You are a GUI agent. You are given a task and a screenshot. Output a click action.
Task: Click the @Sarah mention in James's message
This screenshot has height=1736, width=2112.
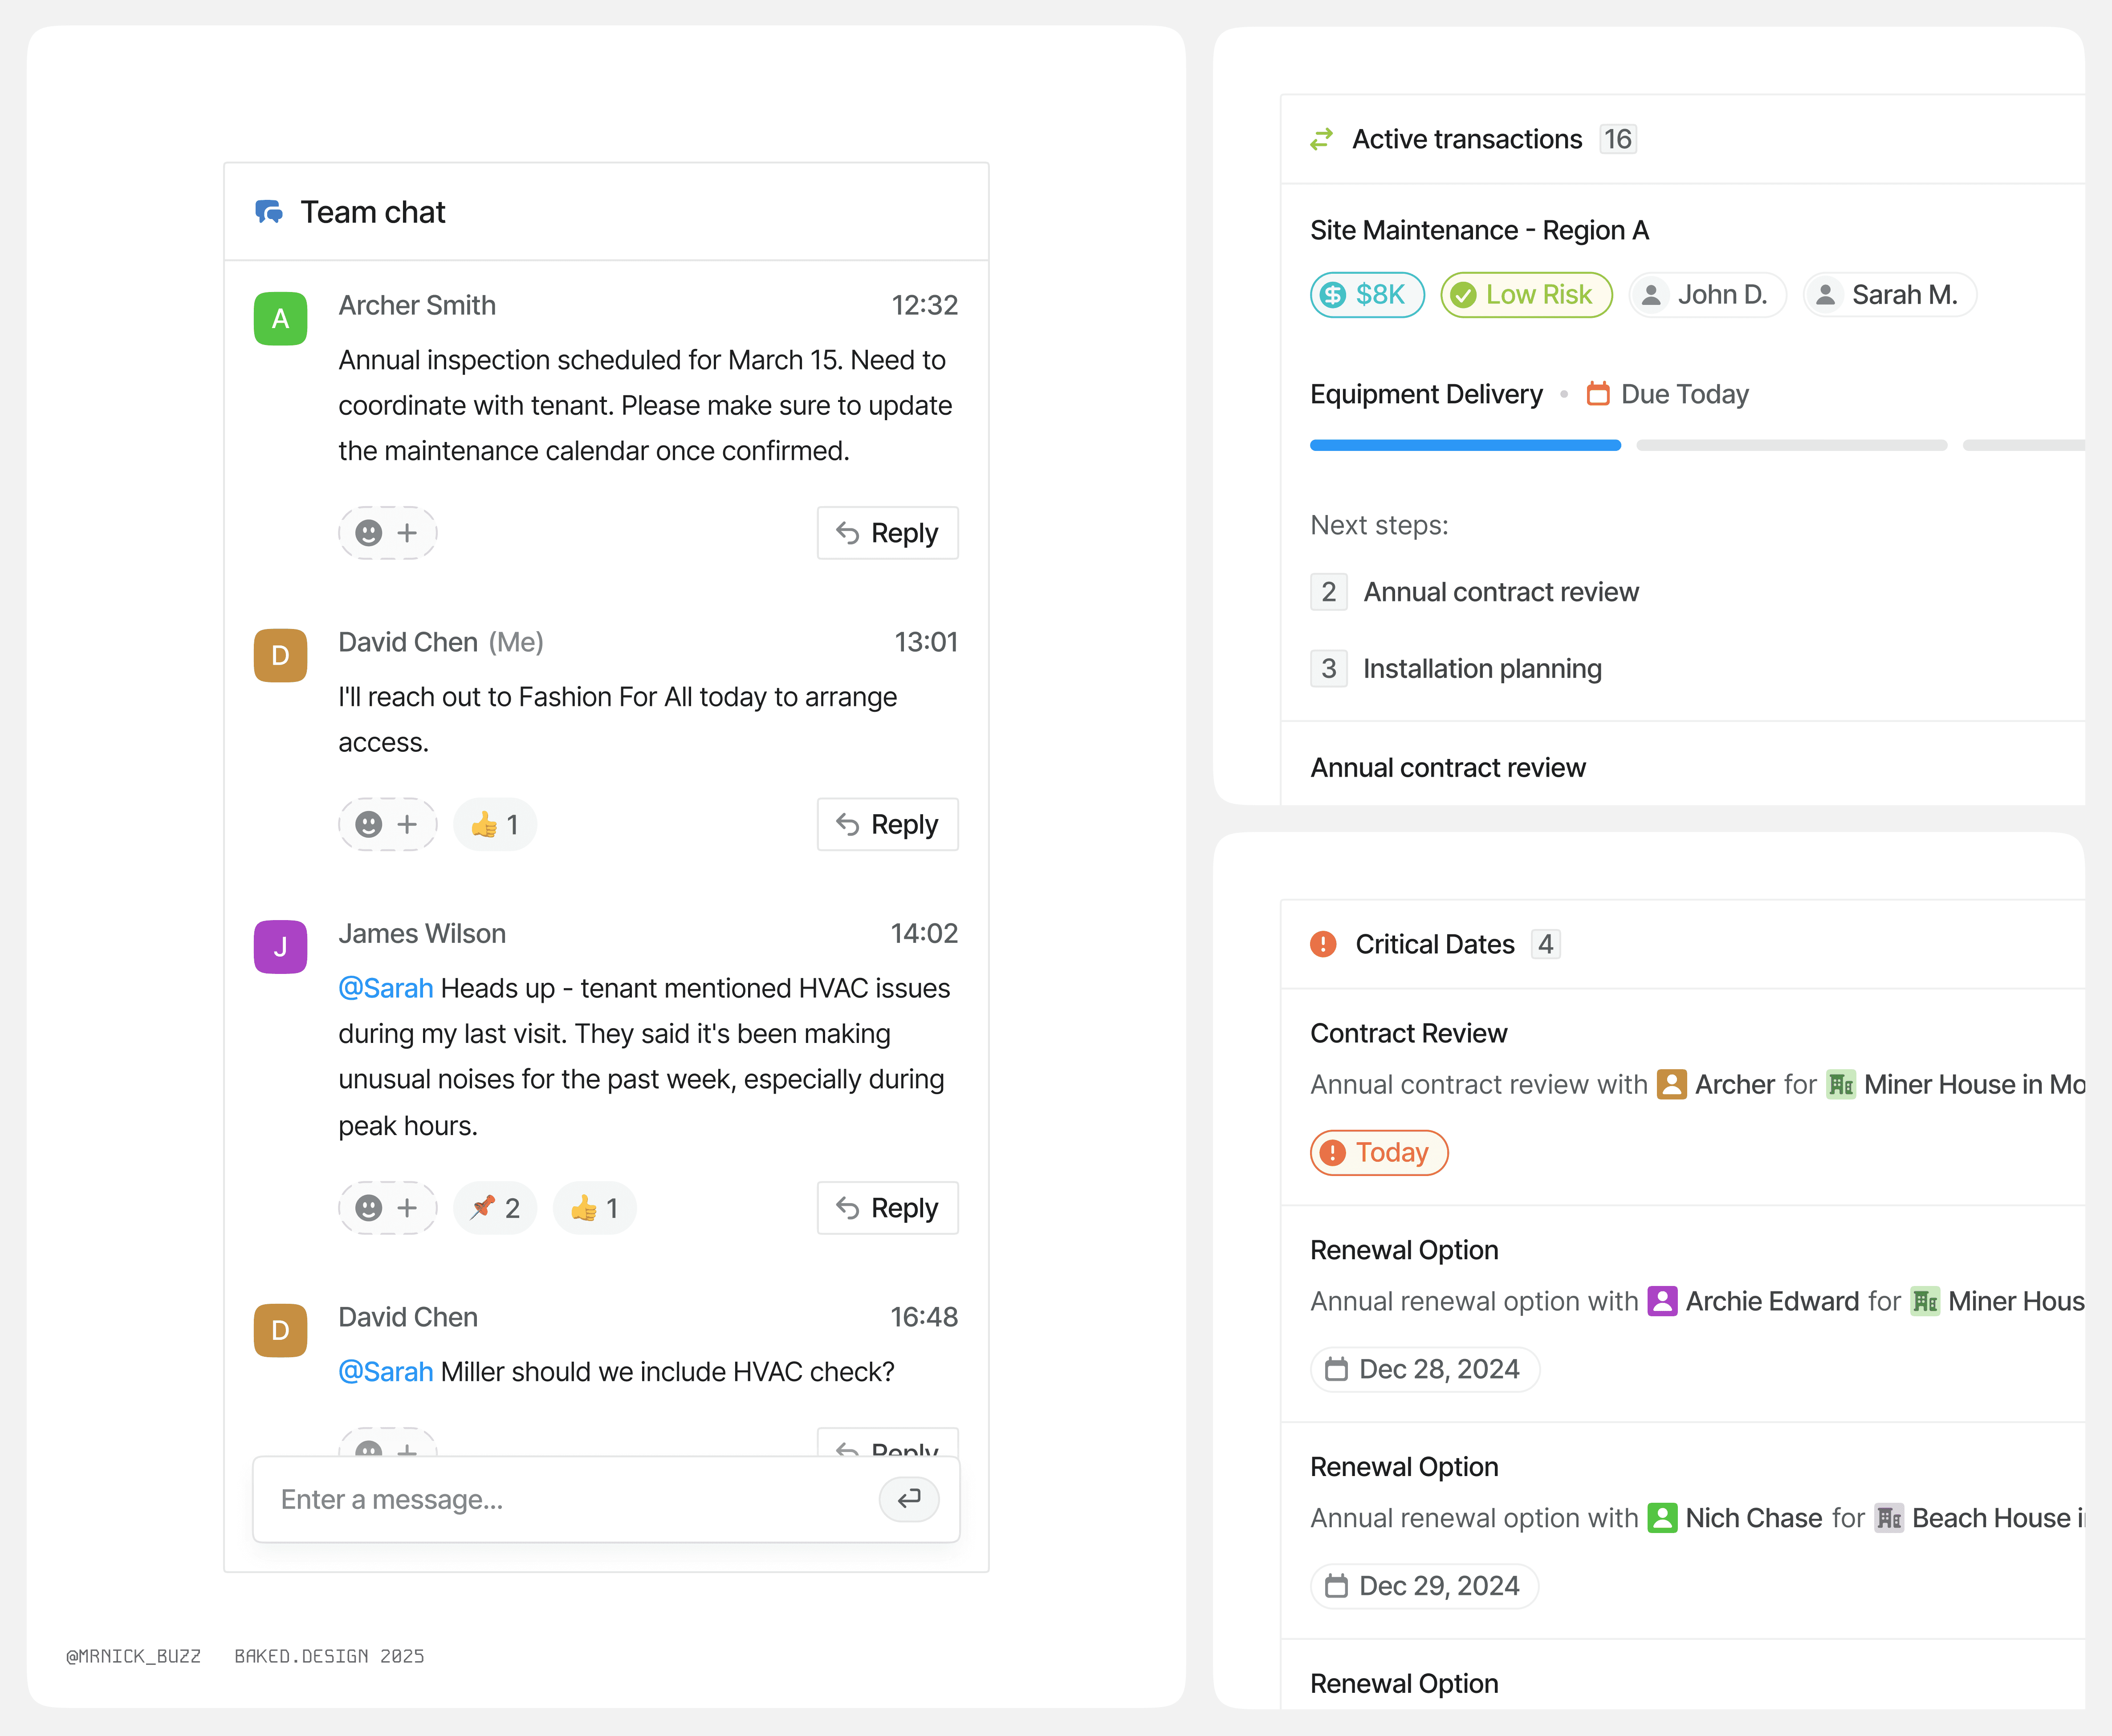pyautogui.click(x=385, y=988)
